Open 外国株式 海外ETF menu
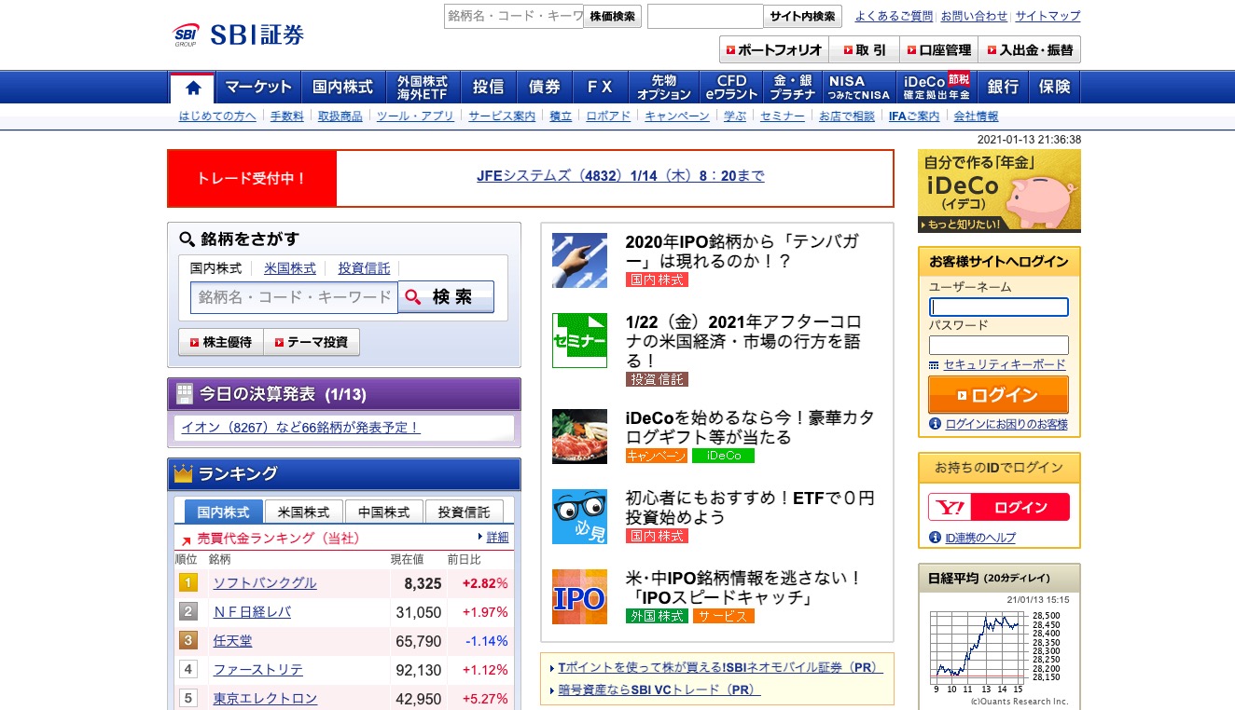This screenshot has height=710, width=1235. pos(423,88)
